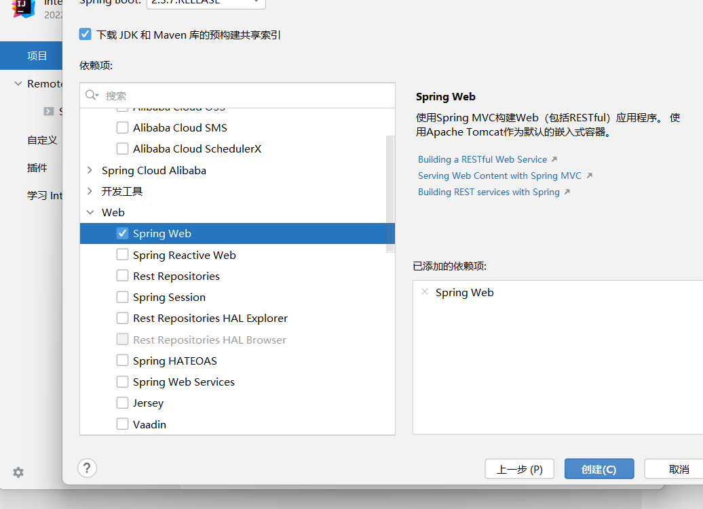Remove Spring Web using the X icon
This screenshot has height=509, width=703.
(424, 291)
